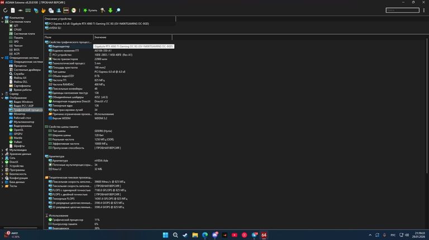
Task: Launch the system stability test flame icon
Action: 43,11
